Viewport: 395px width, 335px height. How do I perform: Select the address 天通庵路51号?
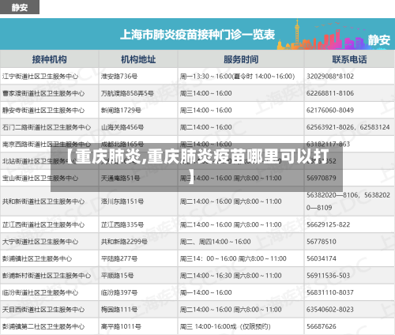pos(121,179)
